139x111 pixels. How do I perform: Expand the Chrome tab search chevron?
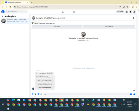pos(2,2)
